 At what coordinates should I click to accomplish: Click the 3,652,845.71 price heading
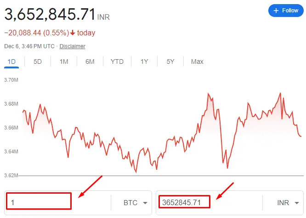pyautogui.click(x=50, y=15)
